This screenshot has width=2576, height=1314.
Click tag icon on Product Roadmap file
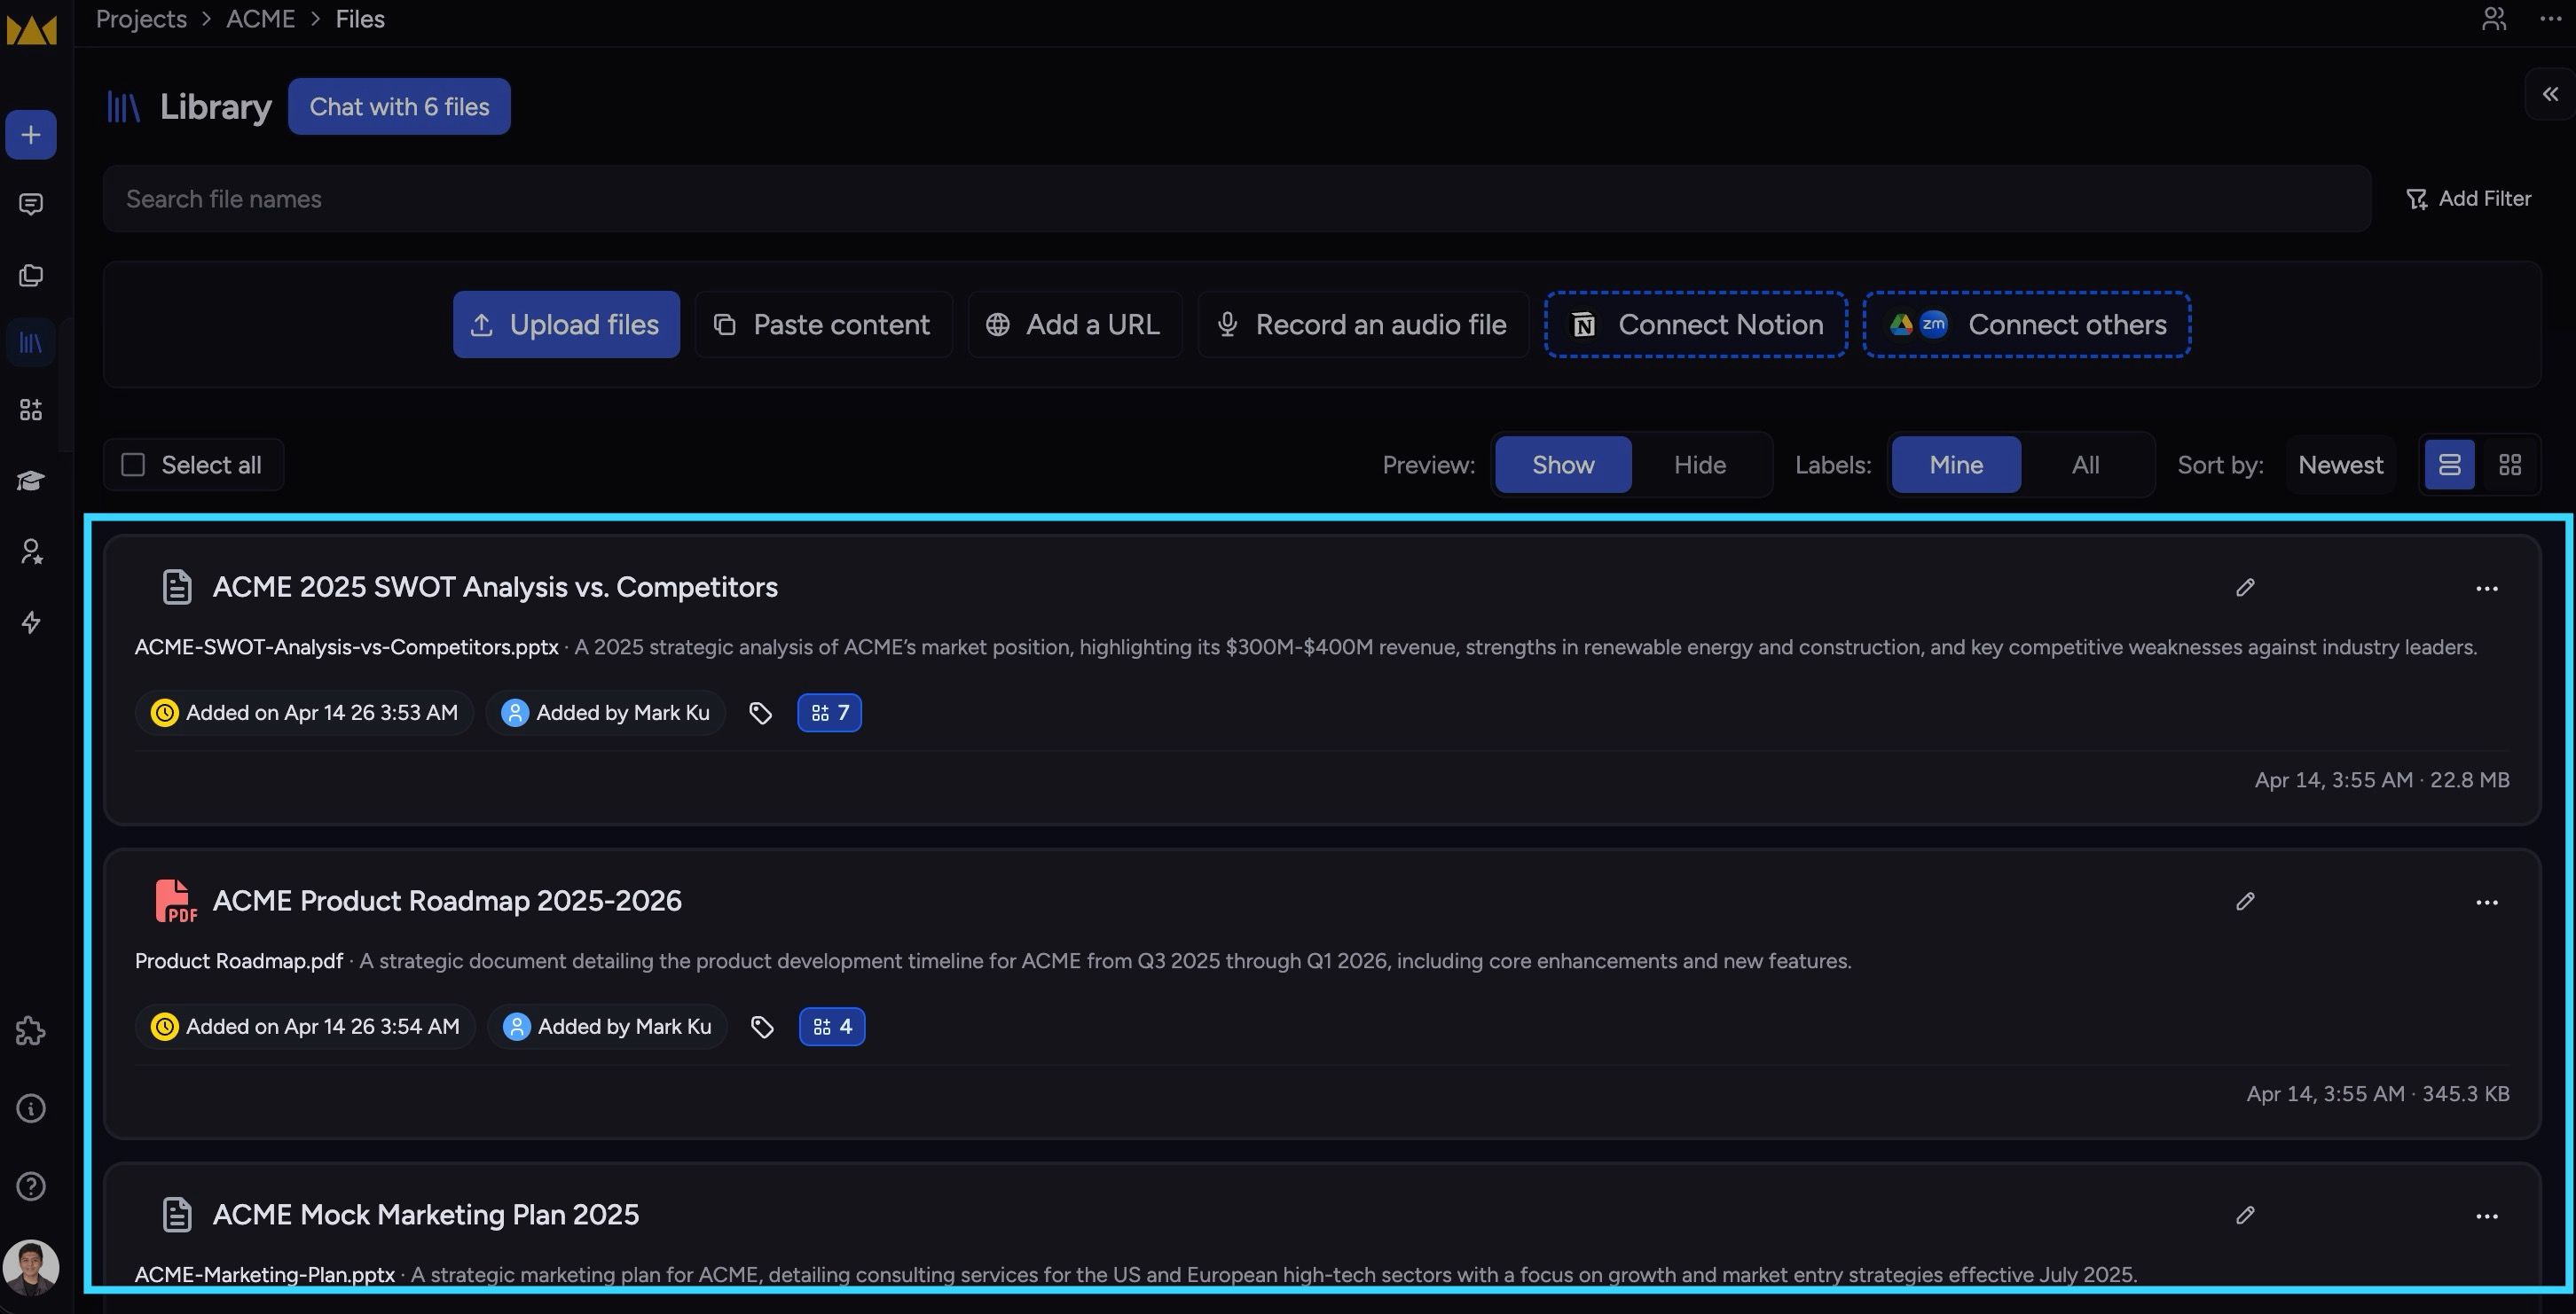762,1026
